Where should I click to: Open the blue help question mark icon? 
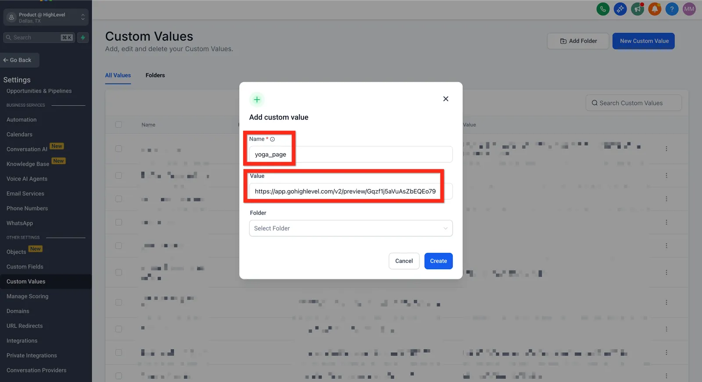pos(672,9)
